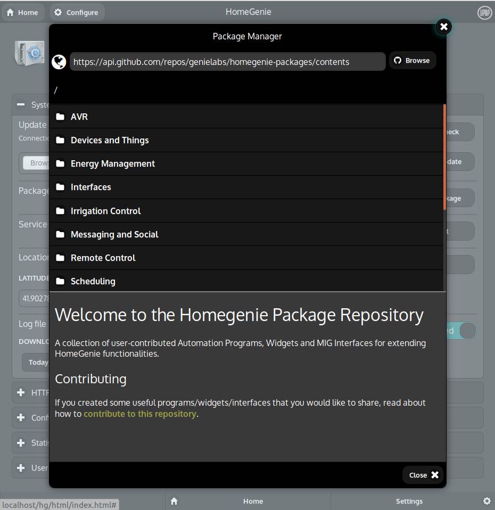Expand the HTTP section plus icon
This screenshot has height=510, width=495.
click(x=21, y=392)
